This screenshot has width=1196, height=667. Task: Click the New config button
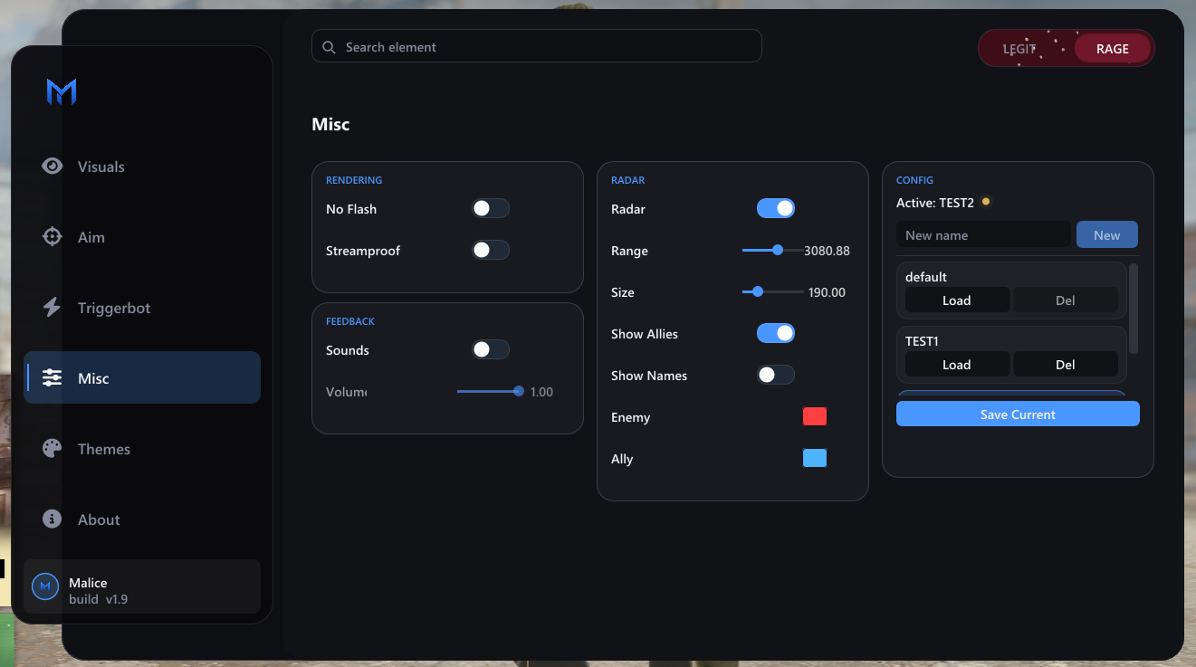point(1106,234)
